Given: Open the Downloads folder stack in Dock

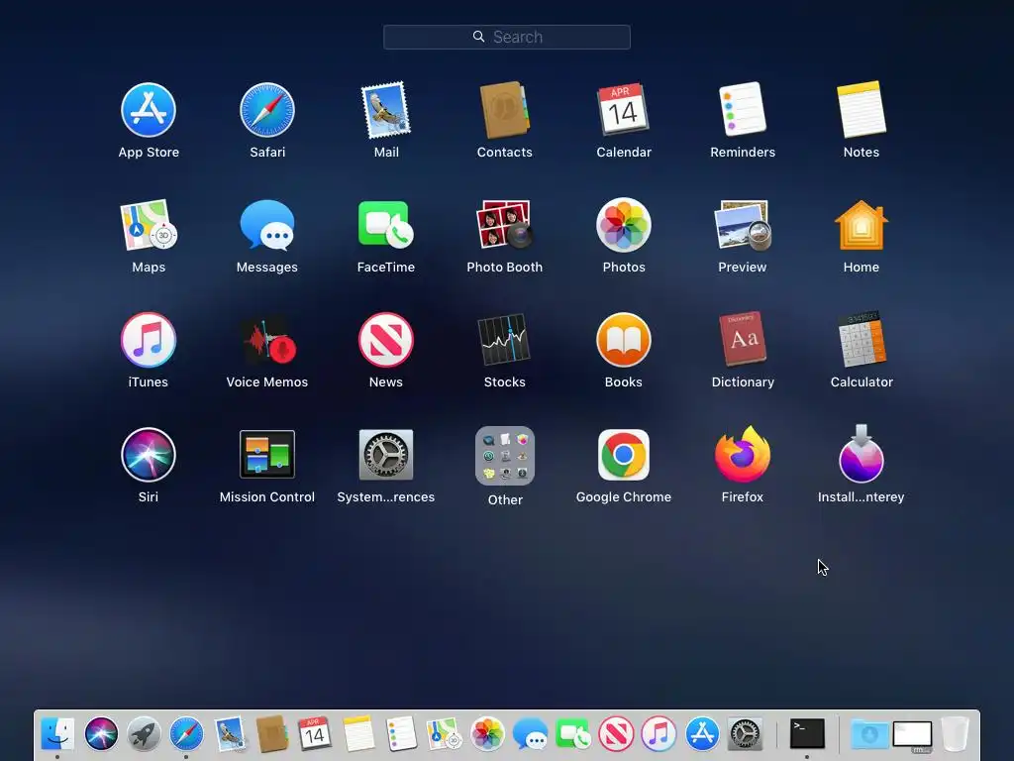Looking at the screenshot, I should tap(869, 734).
